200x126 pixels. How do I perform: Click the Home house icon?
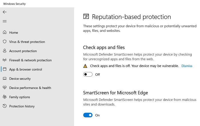click(5, 32)
